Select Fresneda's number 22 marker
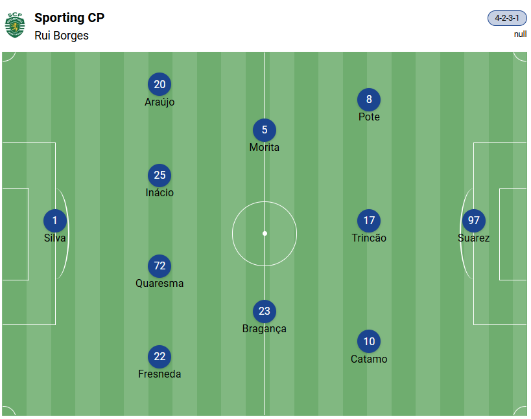The image size is (531, 419). (159, 357)
